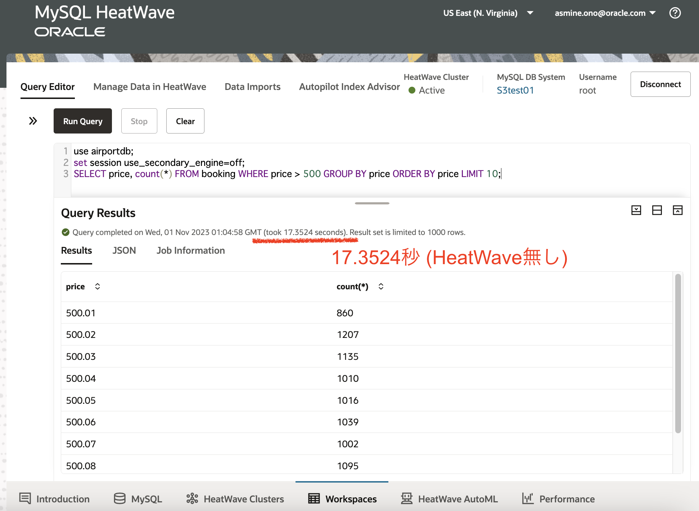699x511 pixels.
Task: Collapse results pane downward icon
Action: pyautogui.click(x=636, y=210)
